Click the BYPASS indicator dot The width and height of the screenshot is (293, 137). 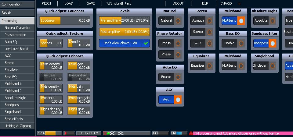pyautogui.click(x=239, y=4)
